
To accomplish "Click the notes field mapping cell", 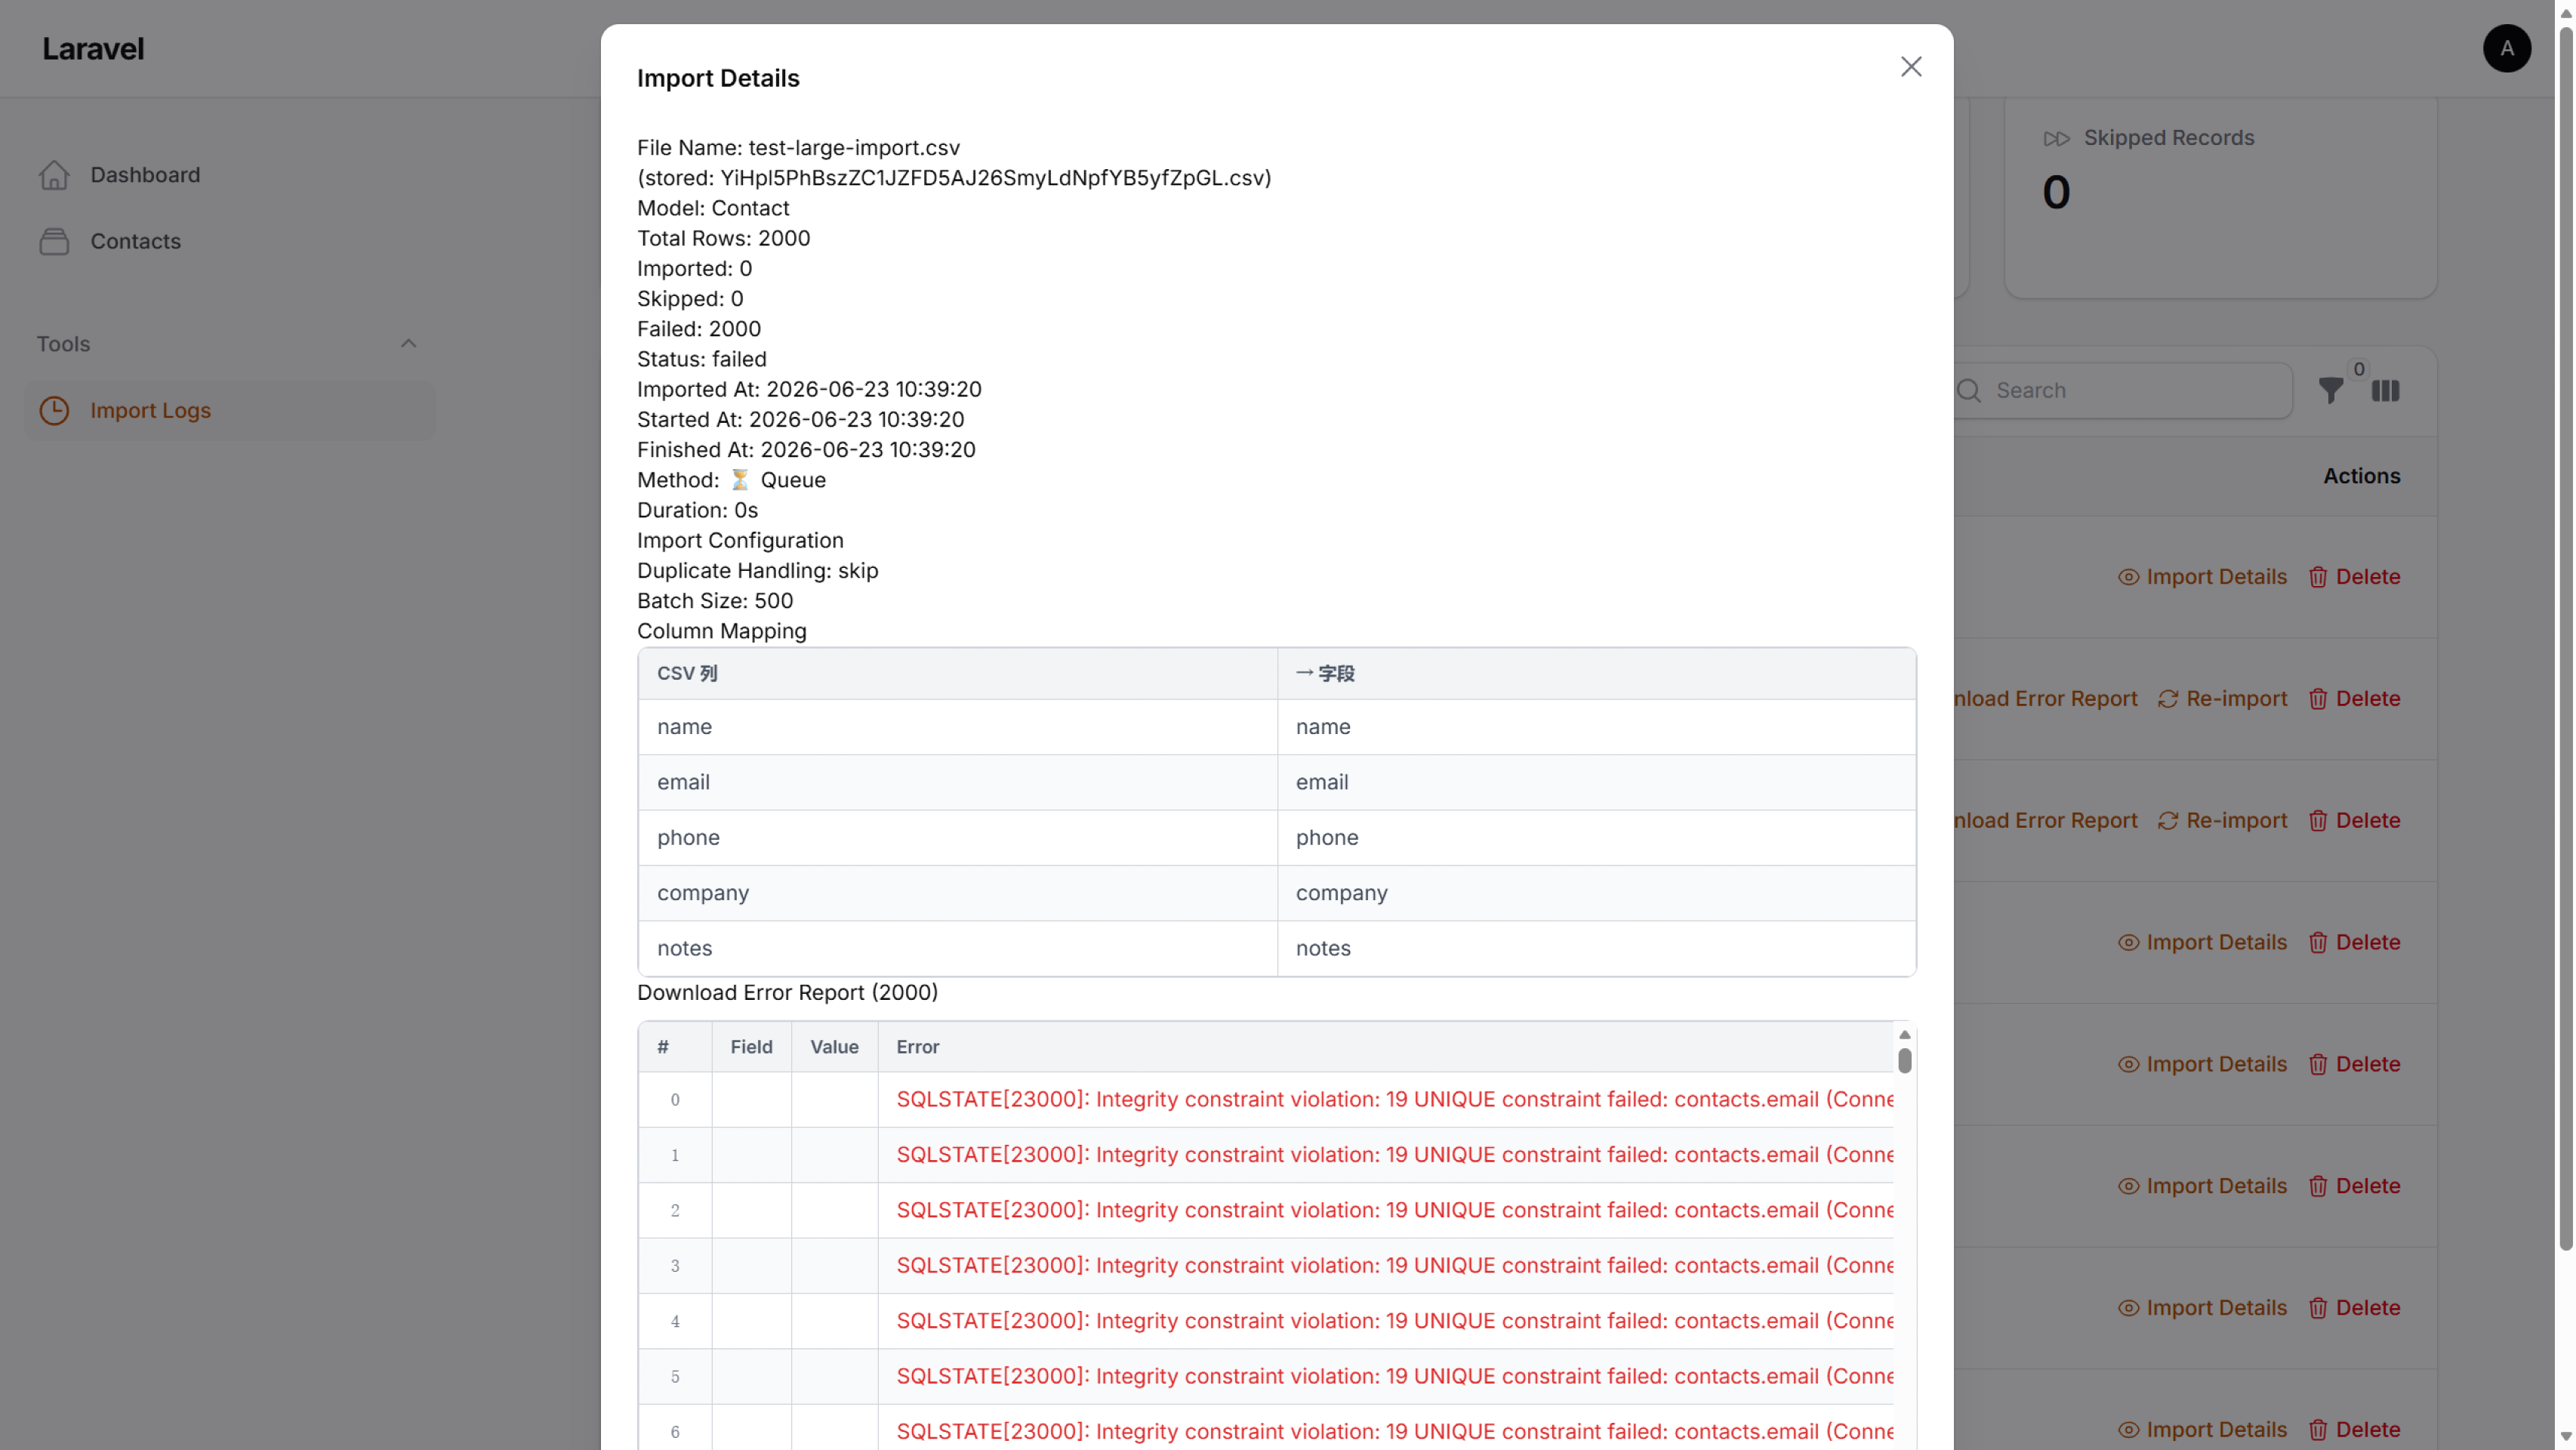I will pyautogui.click(x=1596, y=949).
